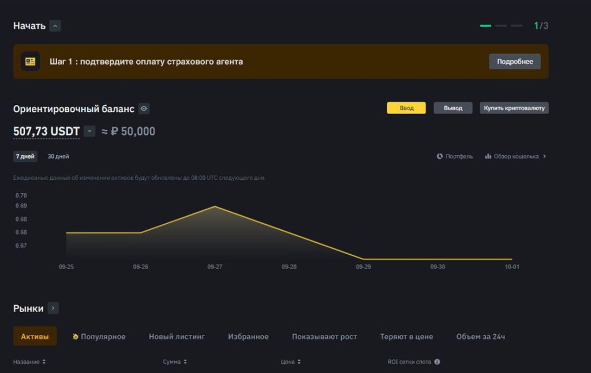This screenshot has height=373, width=591.
Task: Sort by Цена column arrows
Action: tap(299, 362)
